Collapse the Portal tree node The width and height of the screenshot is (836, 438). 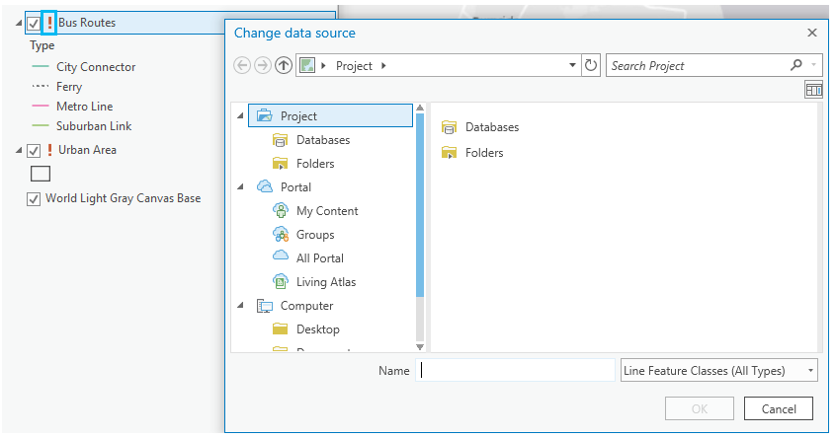(240, 187)
